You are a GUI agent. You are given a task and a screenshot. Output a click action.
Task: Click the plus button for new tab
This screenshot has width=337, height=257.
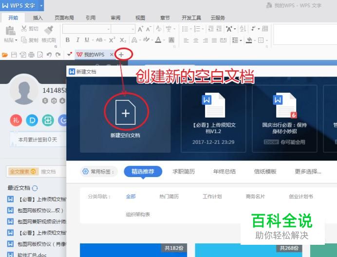121,55
